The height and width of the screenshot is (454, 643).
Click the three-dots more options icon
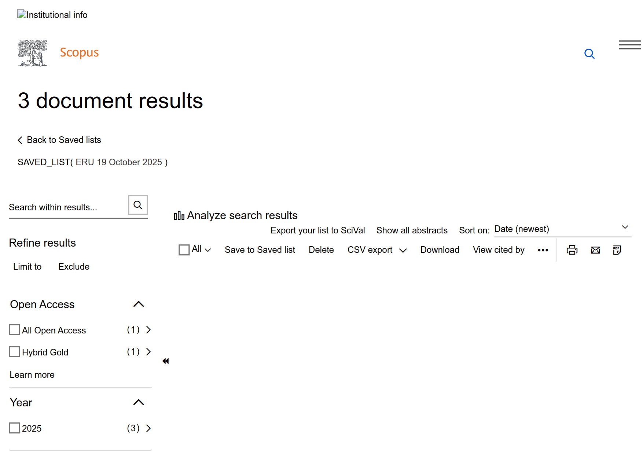click(543, 250)
